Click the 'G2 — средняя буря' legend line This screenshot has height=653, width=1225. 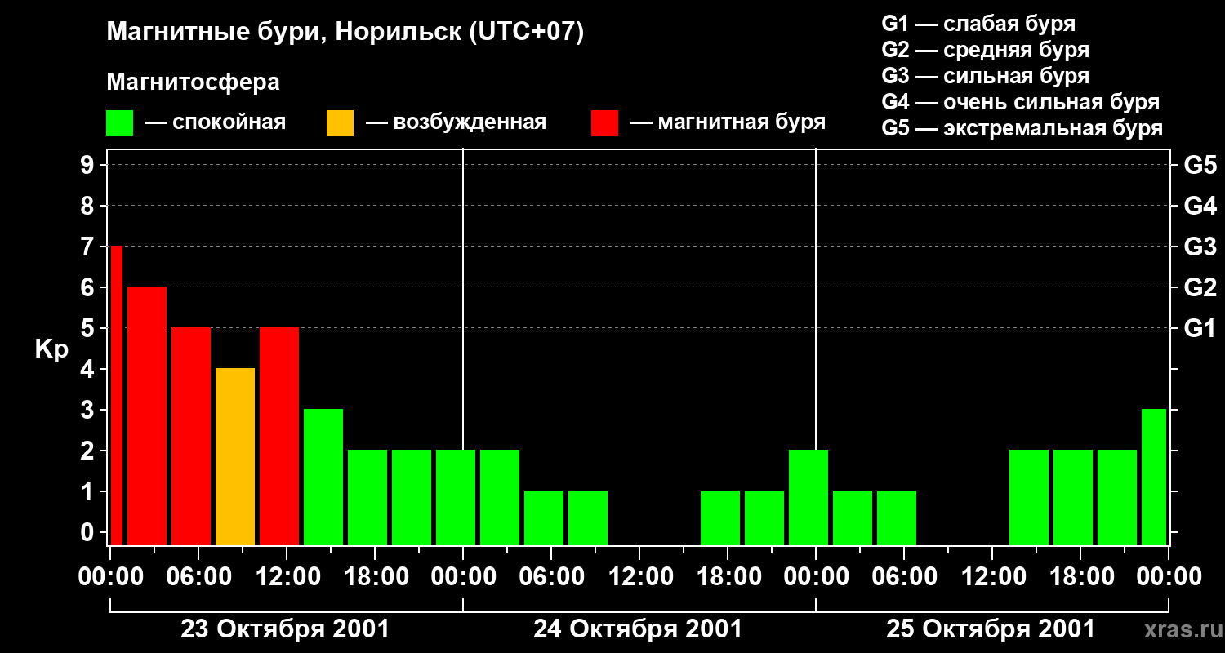pyautogui.click(x=985, y=50)
